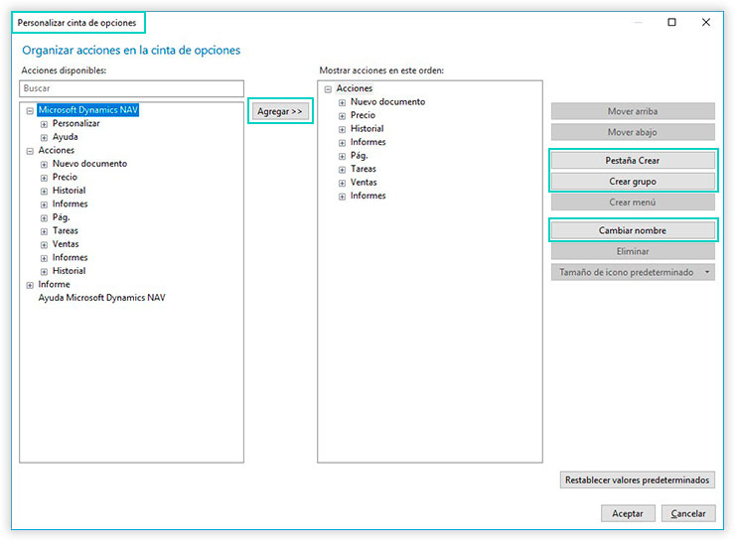Select Pág. in the right order list
Screen dimensions: 735x541
(x=359, y=156)
